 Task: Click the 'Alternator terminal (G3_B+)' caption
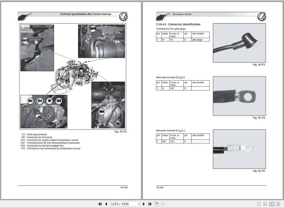[170, 77]
